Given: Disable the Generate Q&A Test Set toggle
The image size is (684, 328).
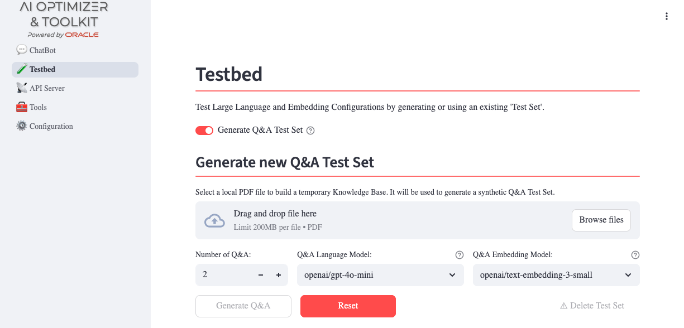Looking at the screenshot, I should coord(204,131).
